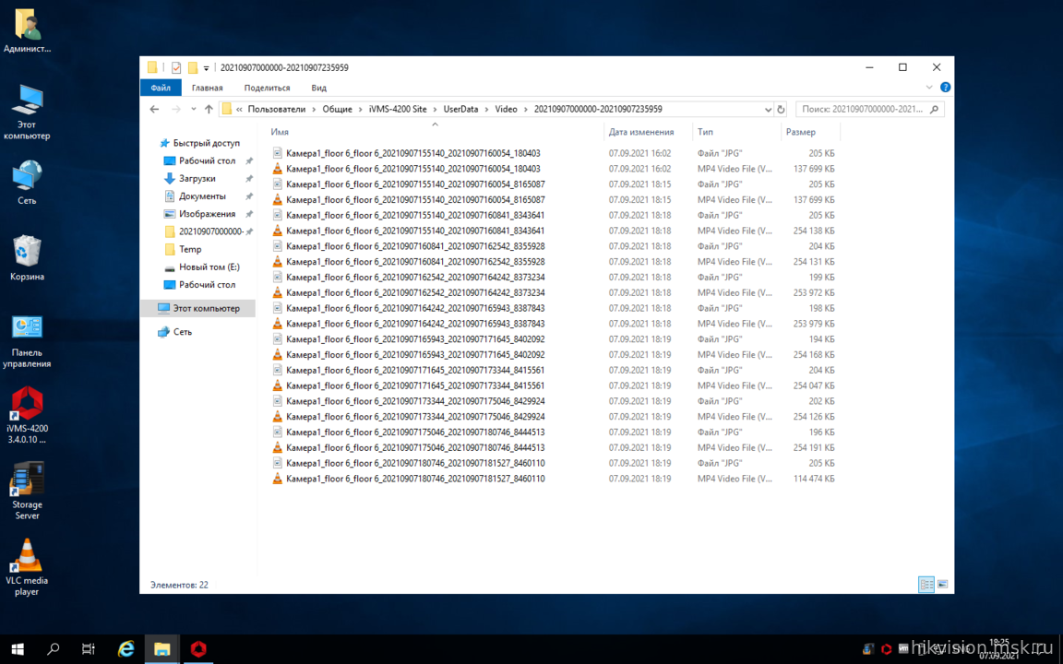Switch to details view layout icon
This screenshot has width=1063, height=664.
(926, 584)
